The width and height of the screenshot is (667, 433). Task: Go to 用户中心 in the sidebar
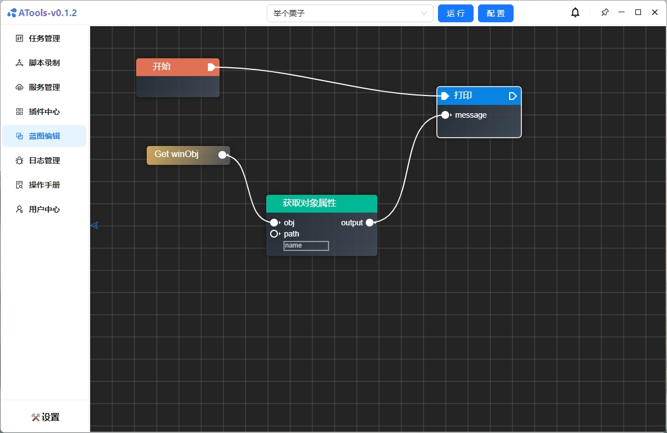[x=44, y=209]
